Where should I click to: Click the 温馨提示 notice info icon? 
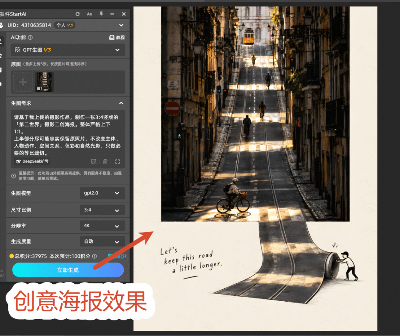coord(14,176)
